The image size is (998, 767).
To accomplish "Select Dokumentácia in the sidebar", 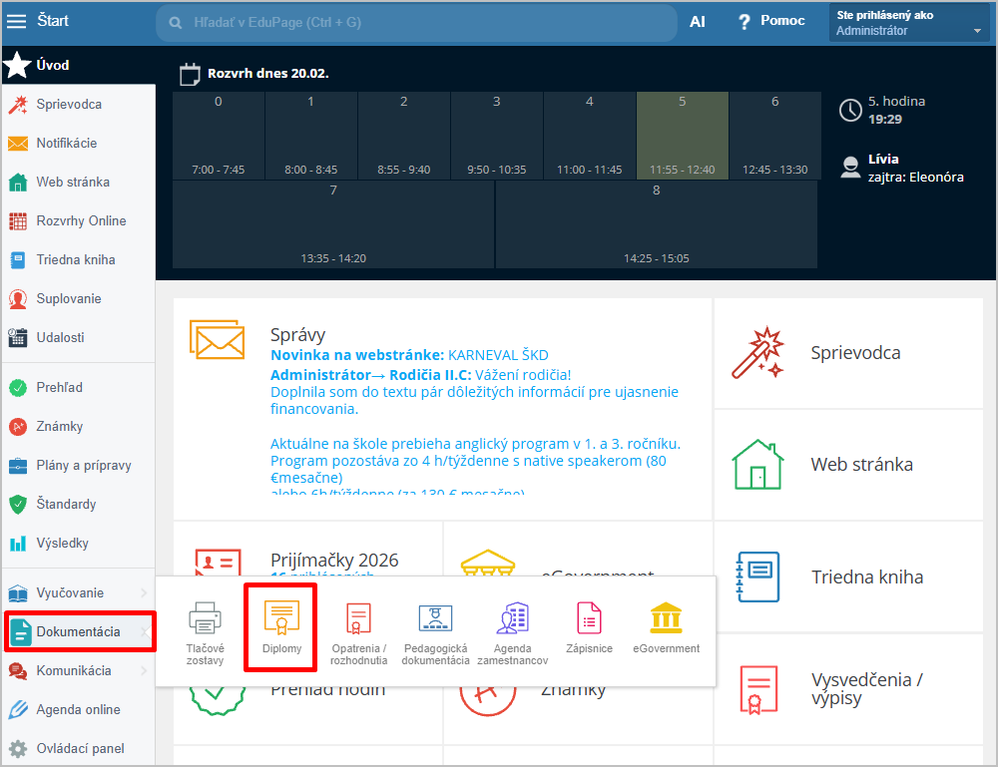I will pyautogui.click(x=78, y=631).
